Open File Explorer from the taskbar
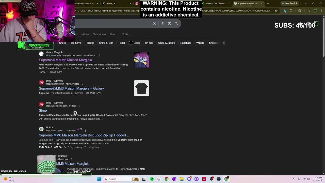This screenshot has width=325, height=183. [182, 179]
